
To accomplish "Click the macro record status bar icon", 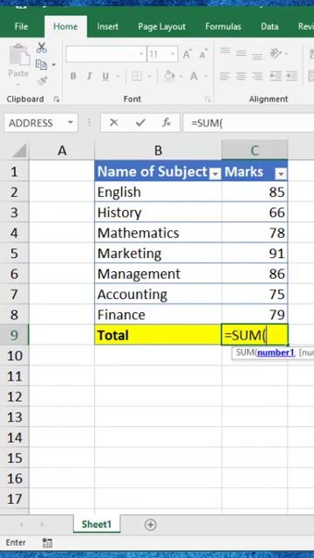I will click(x=47, y=542).
